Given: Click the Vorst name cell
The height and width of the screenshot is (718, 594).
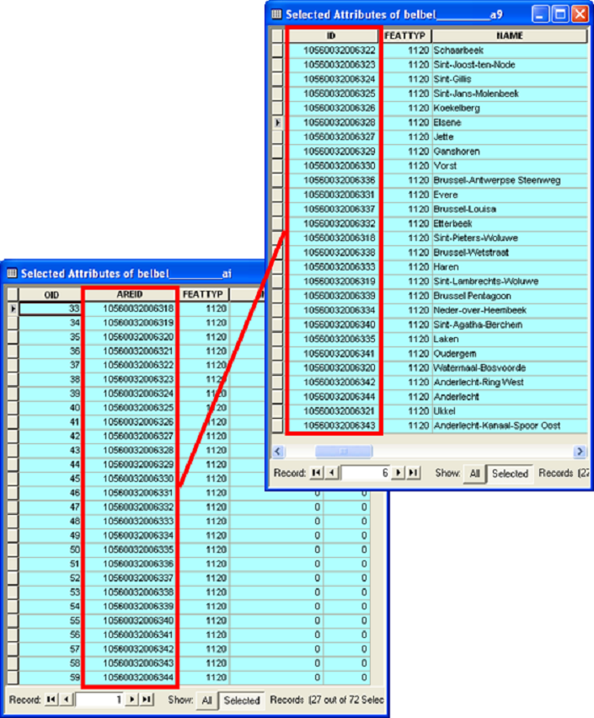Looking at the screenshot, I should click(x=510, y=166).
